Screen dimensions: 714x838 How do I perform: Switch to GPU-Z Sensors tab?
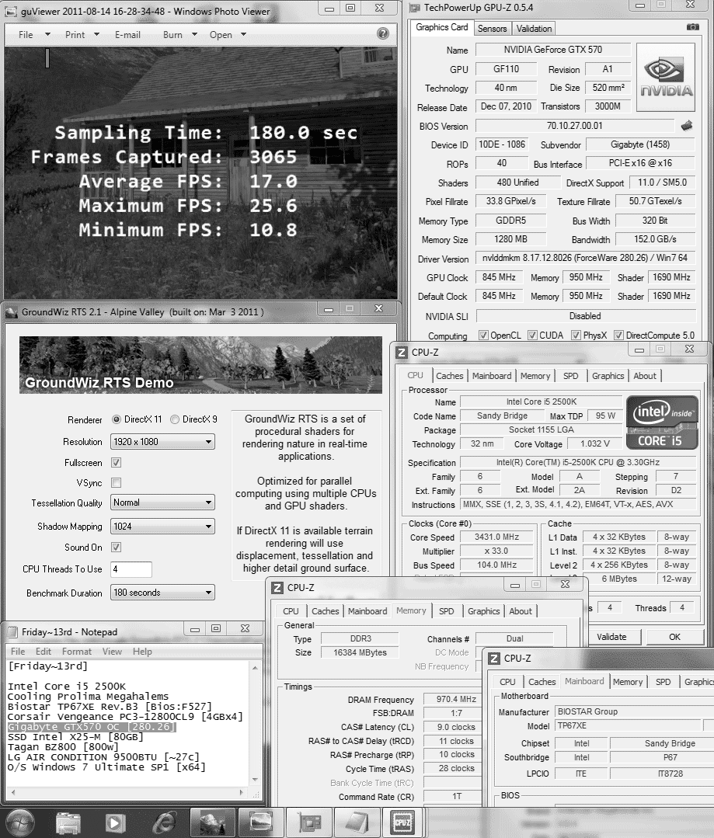pyautogui.click(x=492, y=28)
